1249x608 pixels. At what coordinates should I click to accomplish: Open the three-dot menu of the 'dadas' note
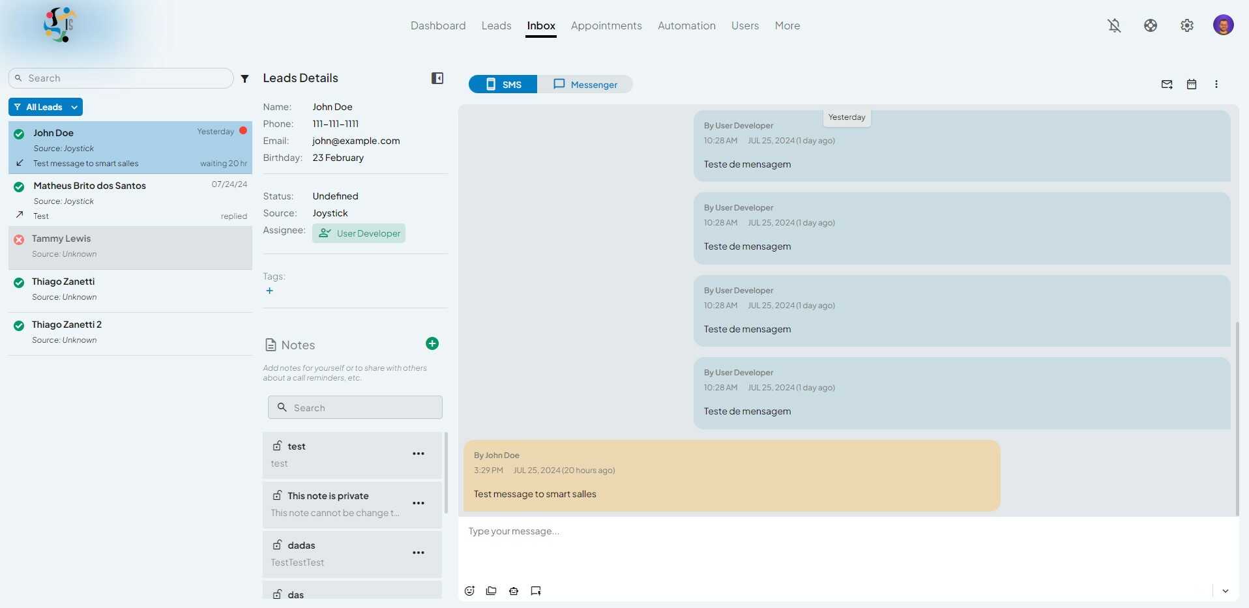point(419,553)
